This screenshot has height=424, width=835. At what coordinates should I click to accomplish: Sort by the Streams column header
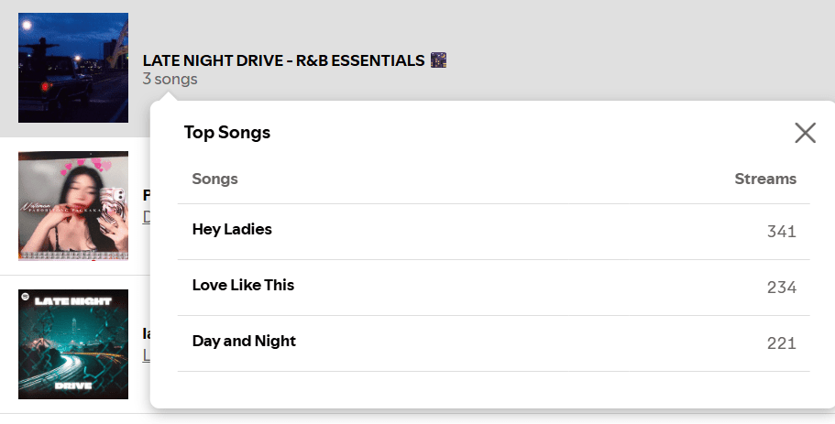765,179
